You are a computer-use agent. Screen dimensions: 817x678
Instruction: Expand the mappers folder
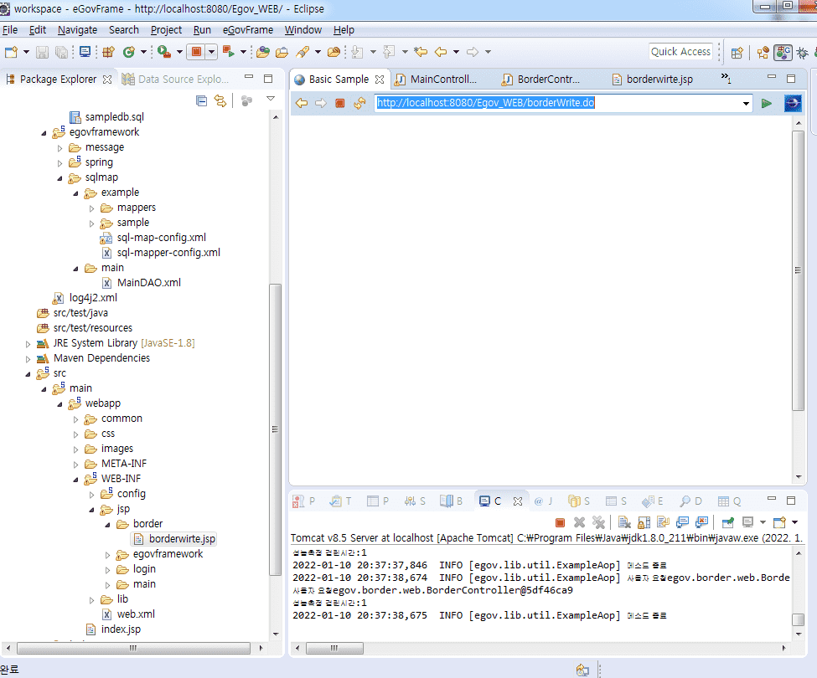click(x=92, y=208)
